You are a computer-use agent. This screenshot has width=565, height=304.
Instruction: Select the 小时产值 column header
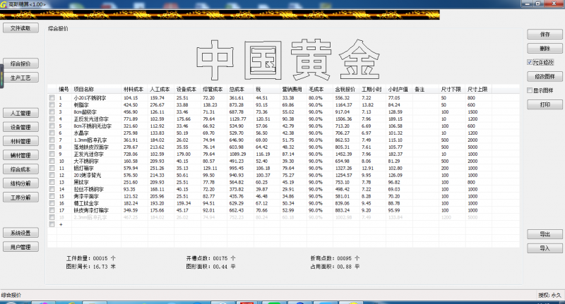tap(398, 89)
